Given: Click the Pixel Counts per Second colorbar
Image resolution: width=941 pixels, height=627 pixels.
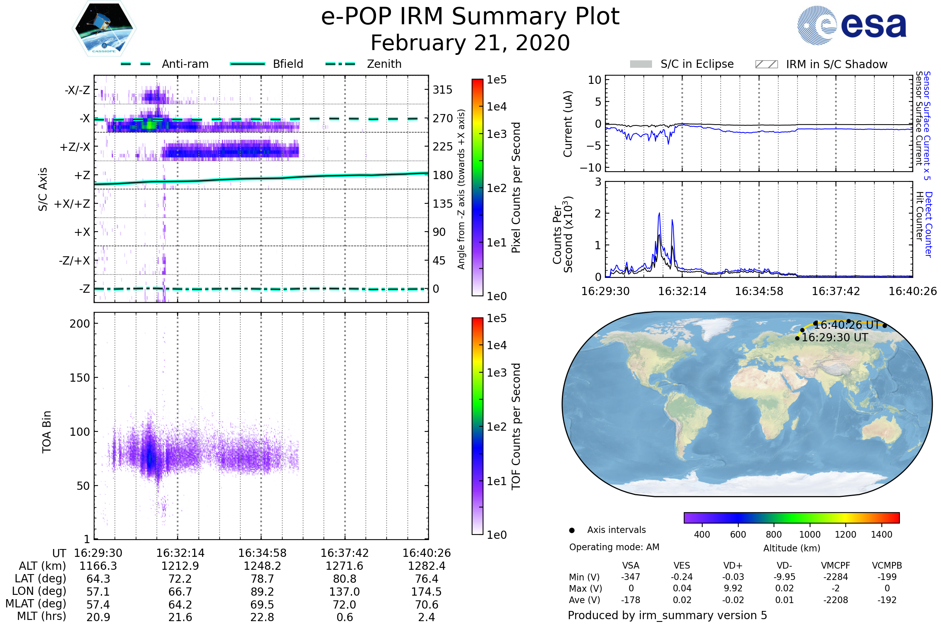Looking at the screenshot, I should pos(478,188).
